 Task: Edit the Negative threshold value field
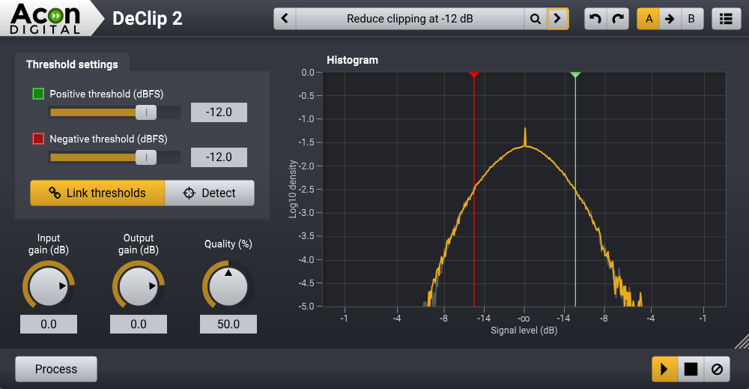[219, 157]
